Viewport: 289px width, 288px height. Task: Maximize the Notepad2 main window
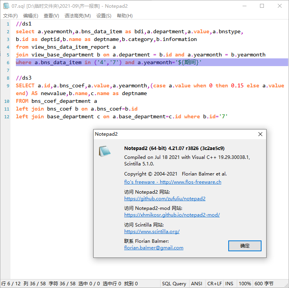click(x=262, y=6)
